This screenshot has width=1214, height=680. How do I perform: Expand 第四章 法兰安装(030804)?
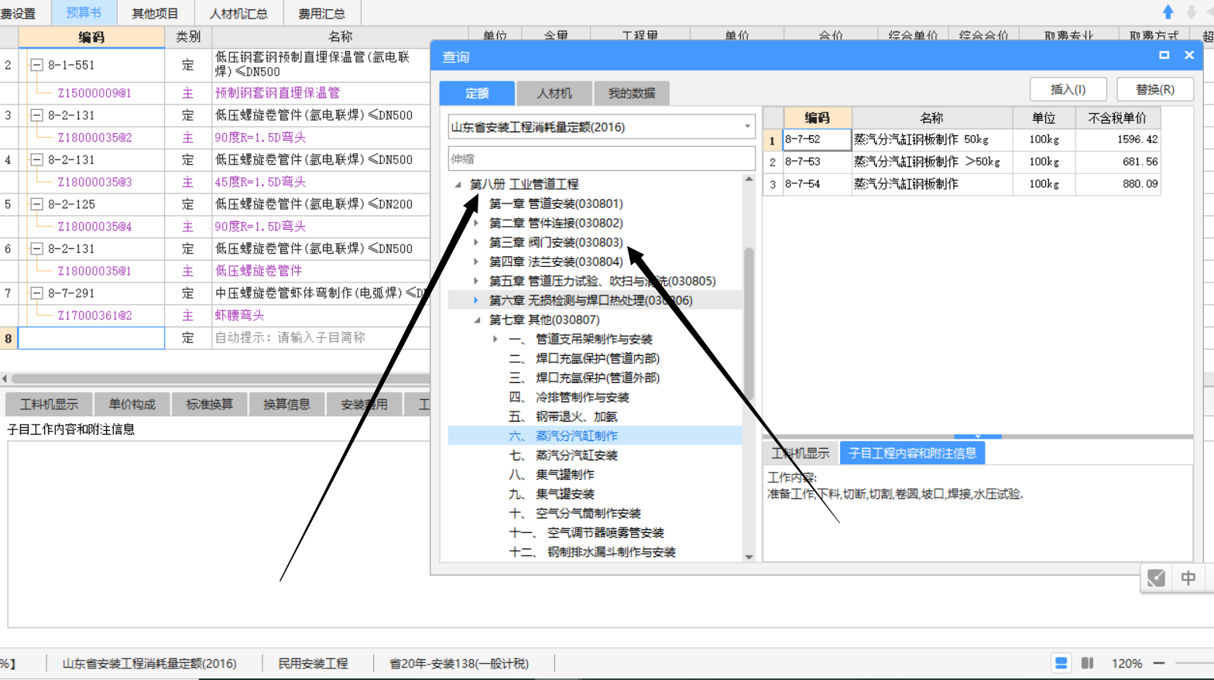476,261
